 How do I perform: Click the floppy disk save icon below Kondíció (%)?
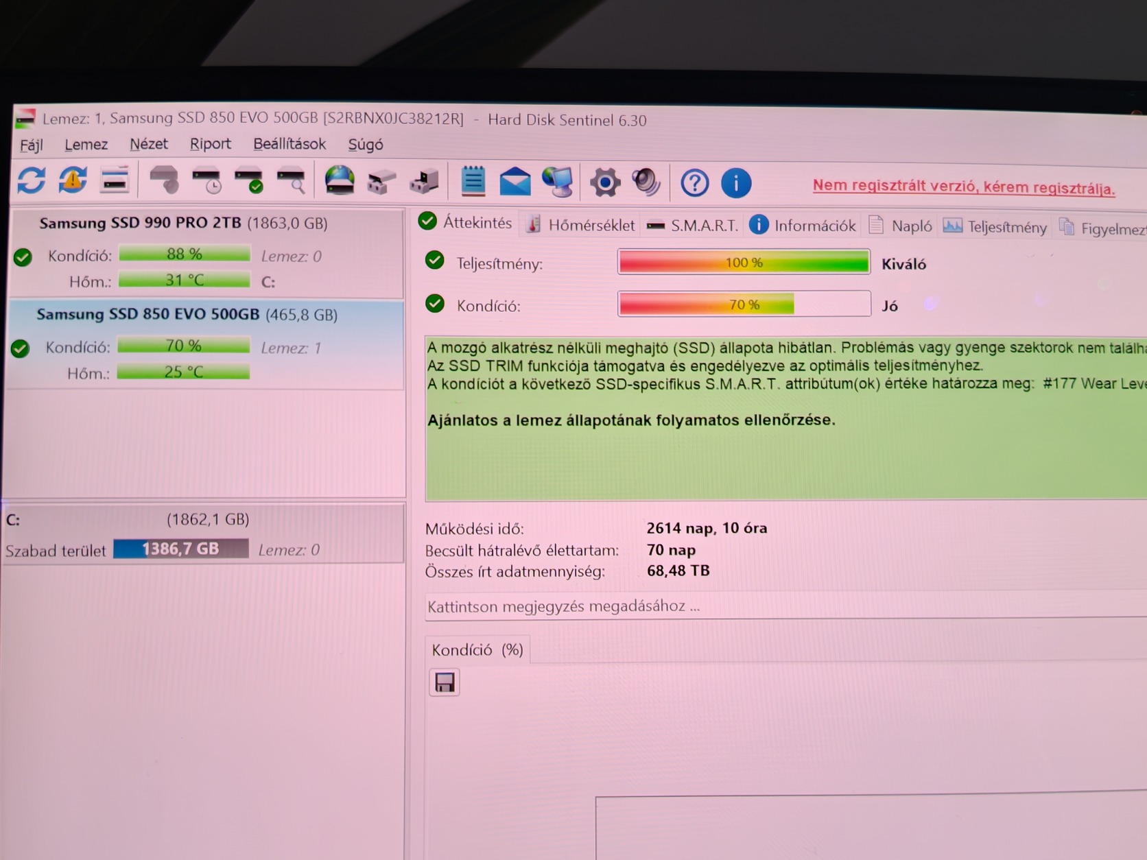pos(445,682)
